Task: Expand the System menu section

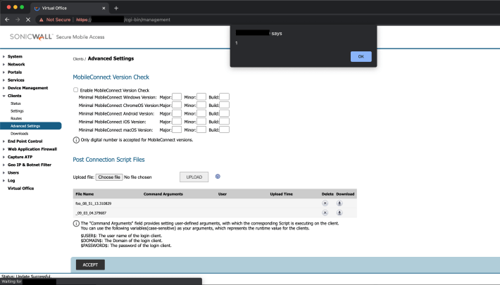Action: 15,56
